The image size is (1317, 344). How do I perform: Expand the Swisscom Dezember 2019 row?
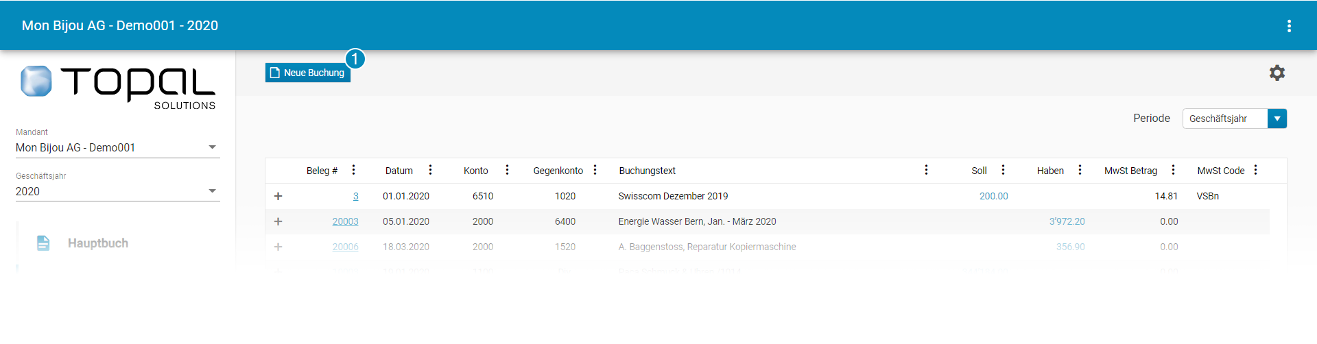point(278,196)
